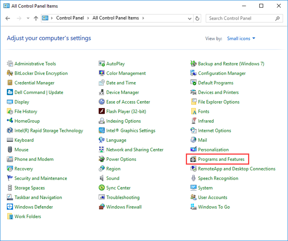Click the BitLocker Drive Encryption icon

(10, 73)
